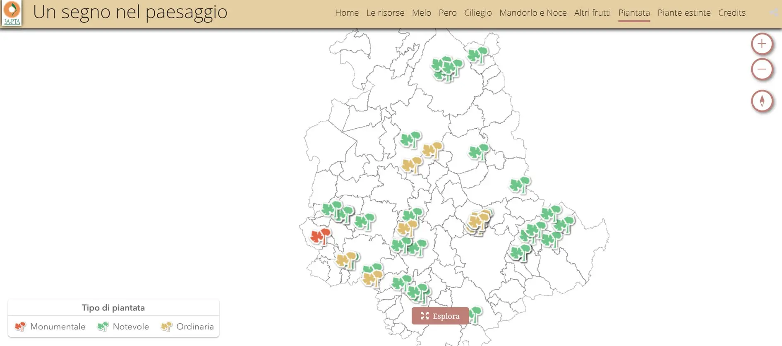
Task: Select the isolated green marker on eastern border
Action: 520,185
